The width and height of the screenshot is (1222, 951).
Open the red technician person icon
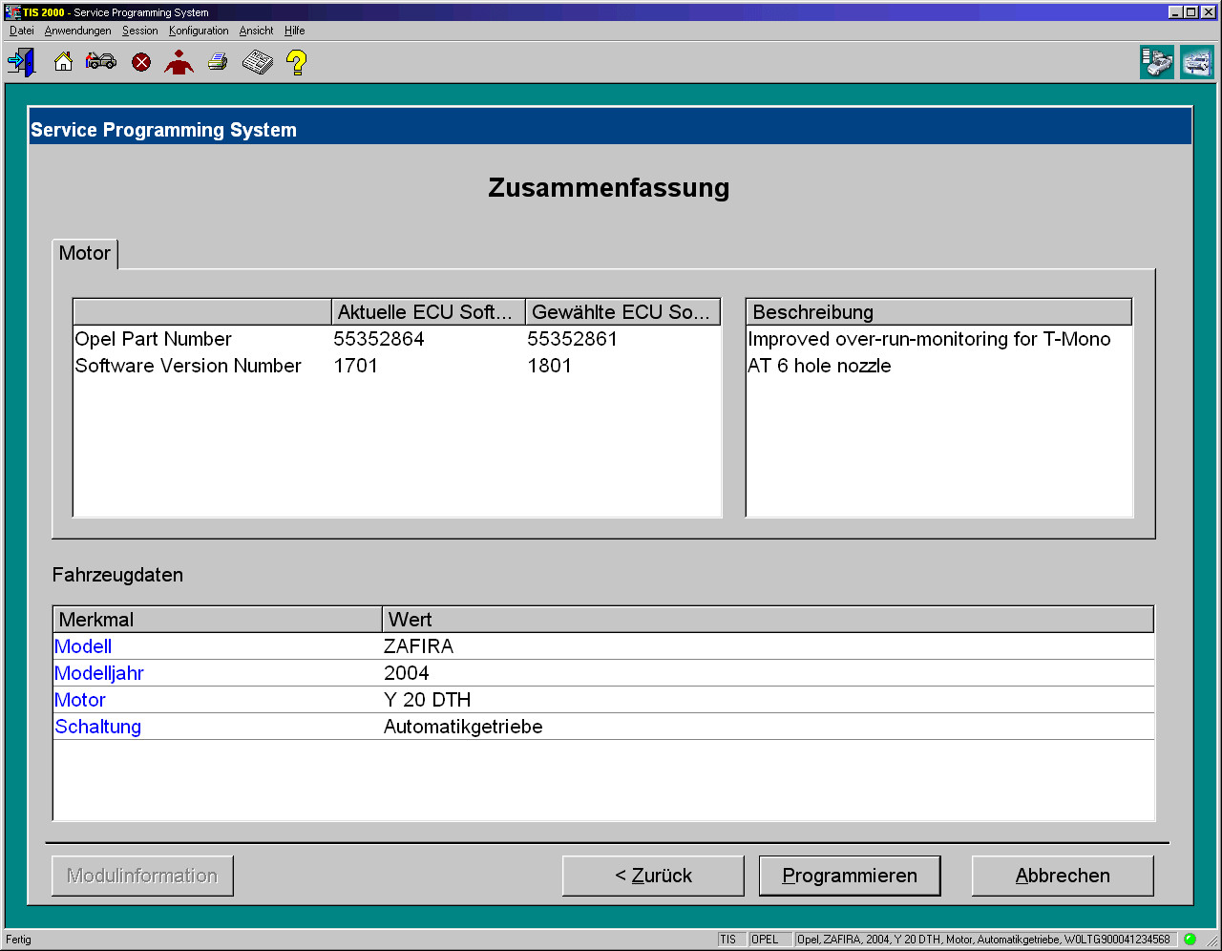point(179,63)
